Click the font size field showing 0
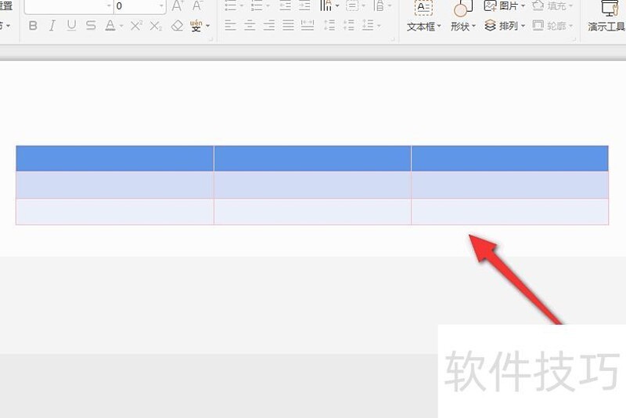 136,6
